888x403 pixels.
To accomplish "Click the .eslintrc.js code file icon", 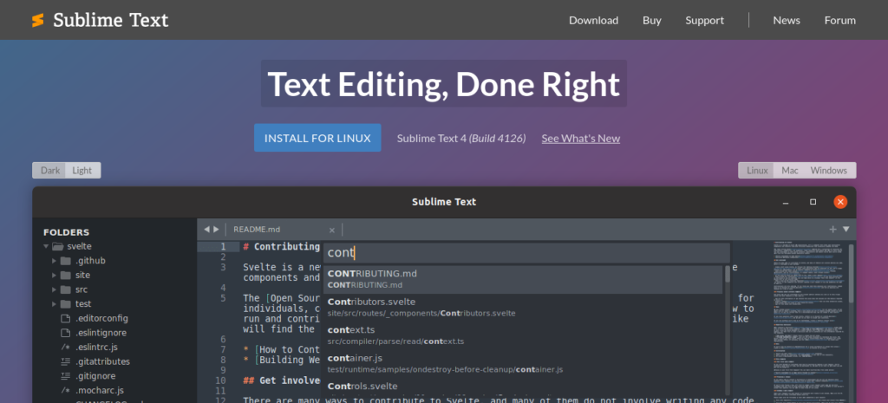I will point(65,348).
